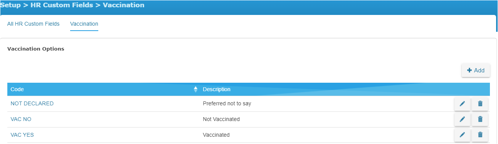Open the NOT DECLARED code link
Viewport: 498px width, 144px height.
click(x=32, y=103)
